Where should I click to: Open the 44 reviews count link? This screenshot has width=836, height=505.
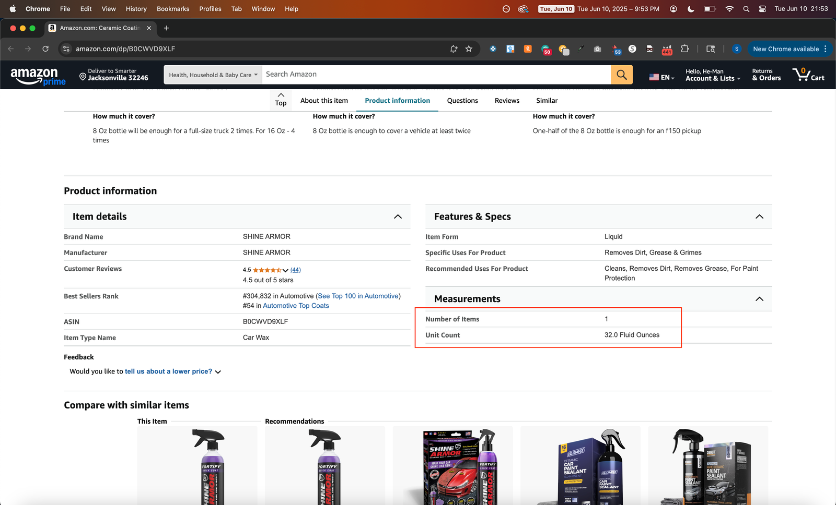pos(296,270)
